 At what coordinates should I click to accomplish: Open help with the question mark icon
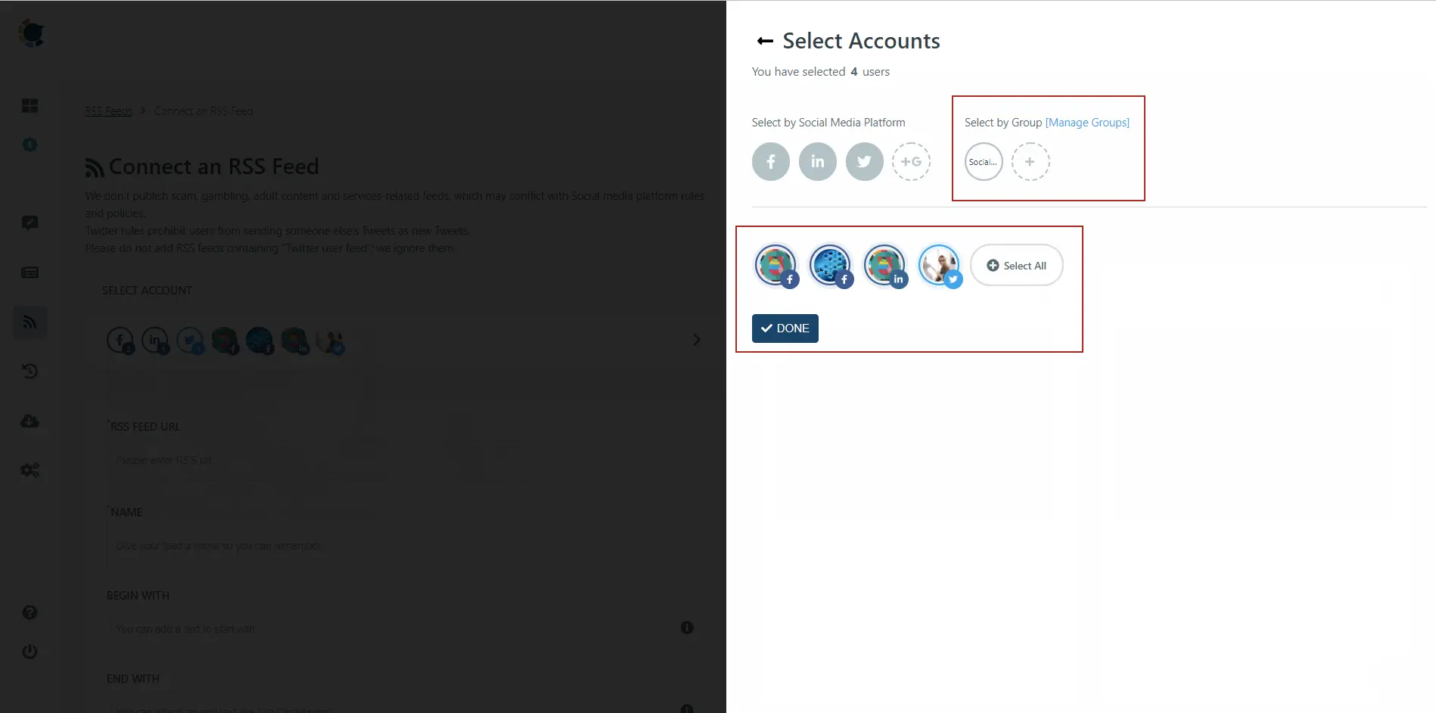(30, 612)
